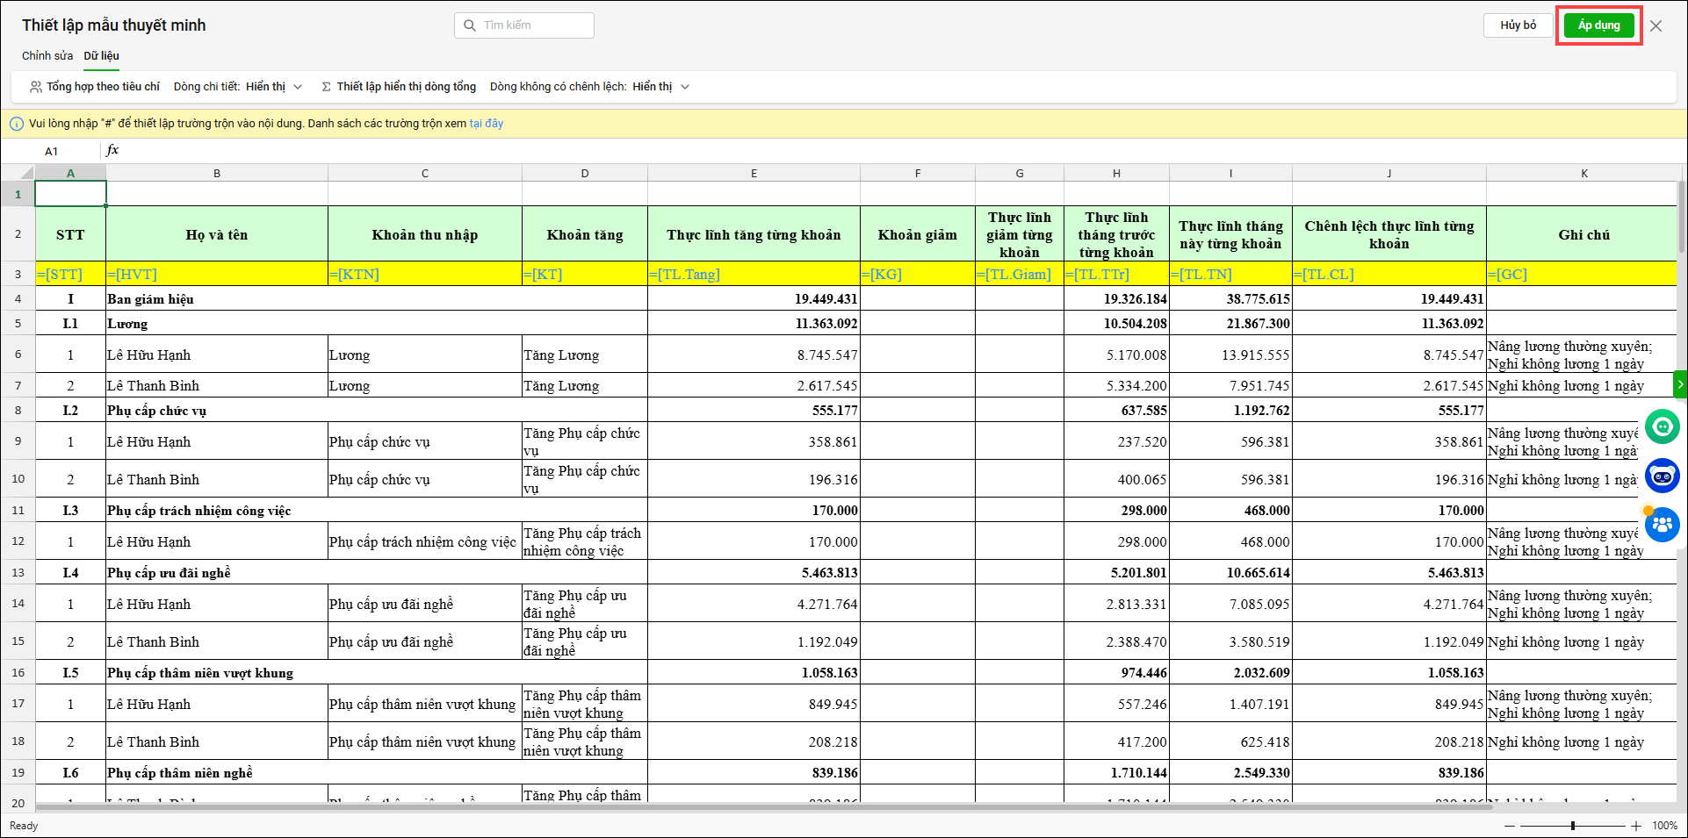
Task: Select column E header
Action: pyautogui.click(x=754, y=174)
